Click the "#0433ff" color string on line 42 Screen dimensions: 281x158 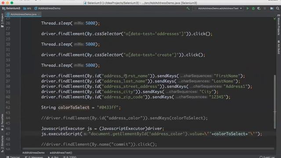(108, 108)
